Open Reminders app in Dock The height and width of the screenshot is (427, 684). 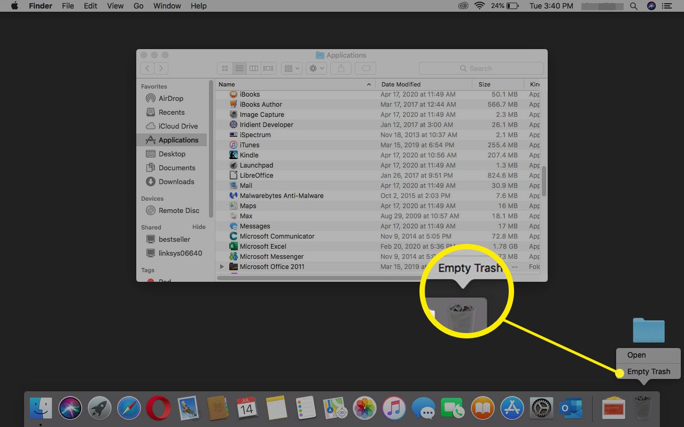tap(306, 408)
